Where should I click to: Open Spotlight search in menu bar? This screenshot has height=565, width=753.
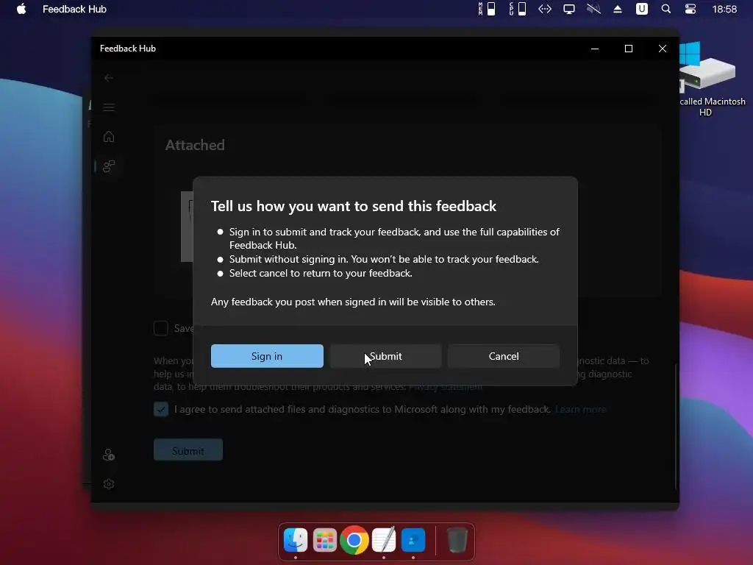pyautogui.click(x=666, y=9)
